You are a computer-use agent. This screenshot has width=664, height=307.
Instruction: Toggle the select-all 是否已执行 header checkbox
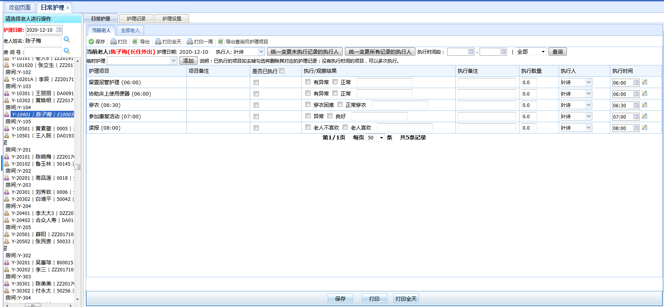click(282, 71)
